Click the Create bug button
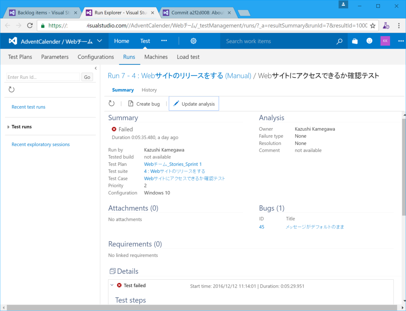The width and height of the screenshot is (406, 311). [x=144, y=104]
